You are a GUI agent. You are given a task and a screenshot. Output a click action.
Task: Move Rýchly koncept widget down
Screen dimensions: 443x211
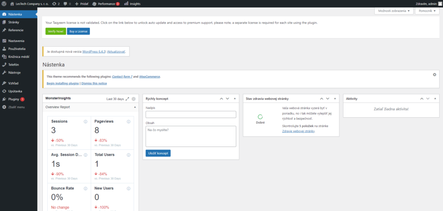click(228, 99)
